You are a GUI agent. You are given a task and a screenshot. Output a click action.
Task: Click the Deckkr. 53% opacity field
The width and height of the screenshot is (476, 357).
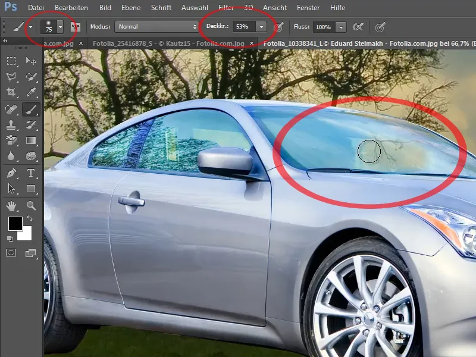coord(245,27)
